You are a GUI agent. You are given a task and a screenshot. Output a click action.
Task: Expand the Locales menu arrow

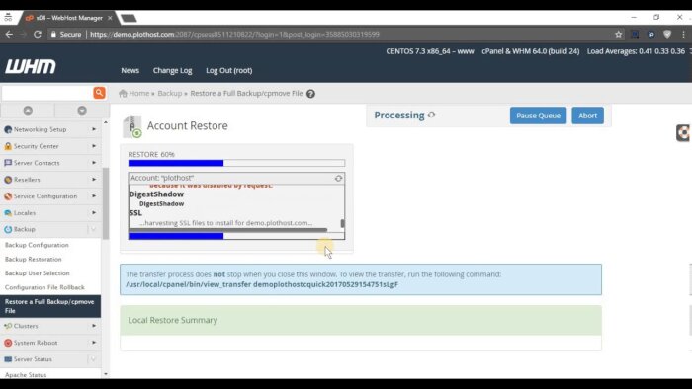[x=94, y=213]
